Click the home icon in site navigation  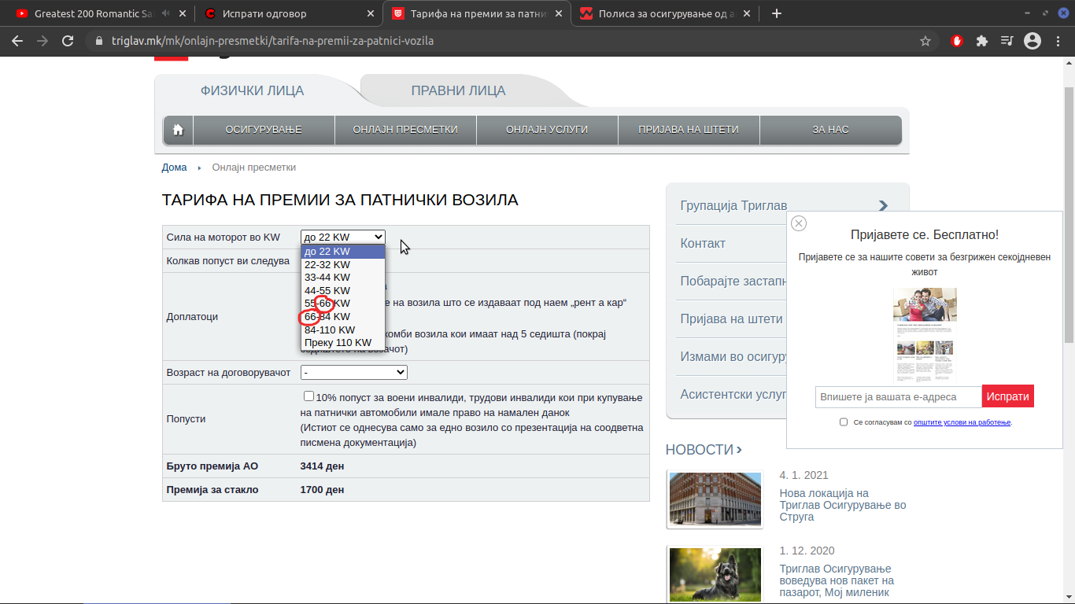[x=178, y=130]
